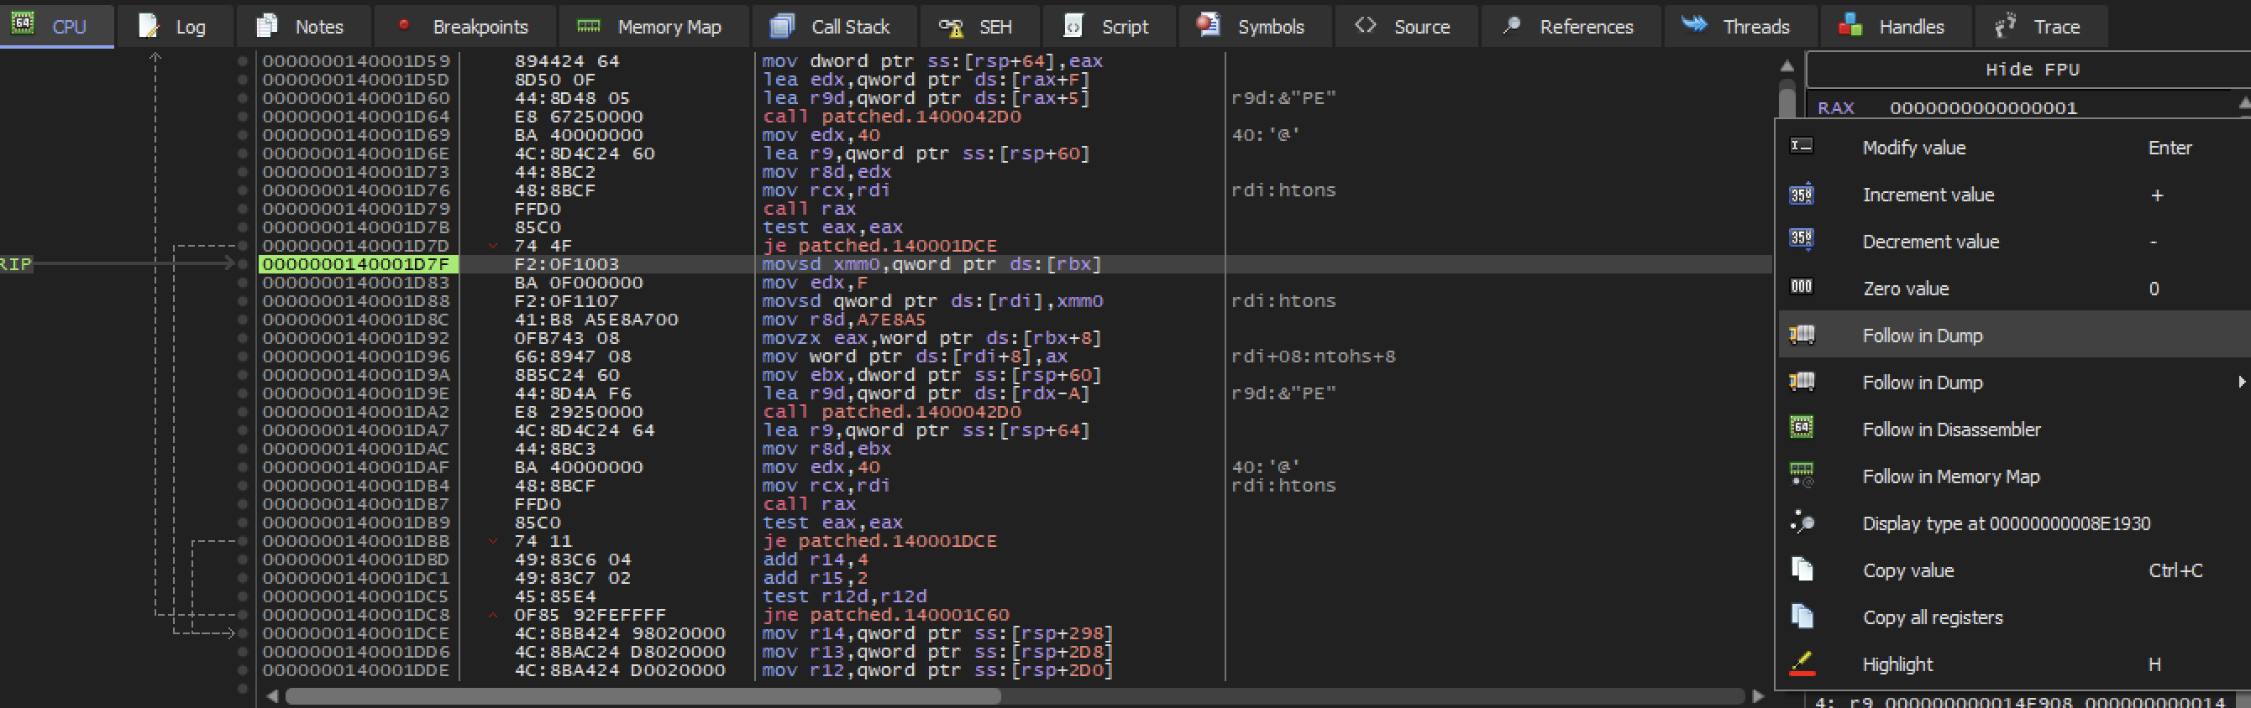
Task: Click the highlighted Follow in Dump entry
Action: 2013,336
